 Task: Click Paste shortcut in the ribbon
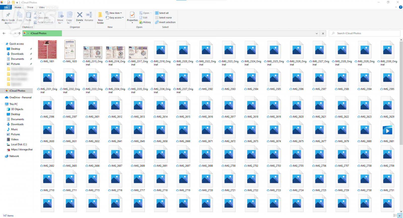point(43,22)
